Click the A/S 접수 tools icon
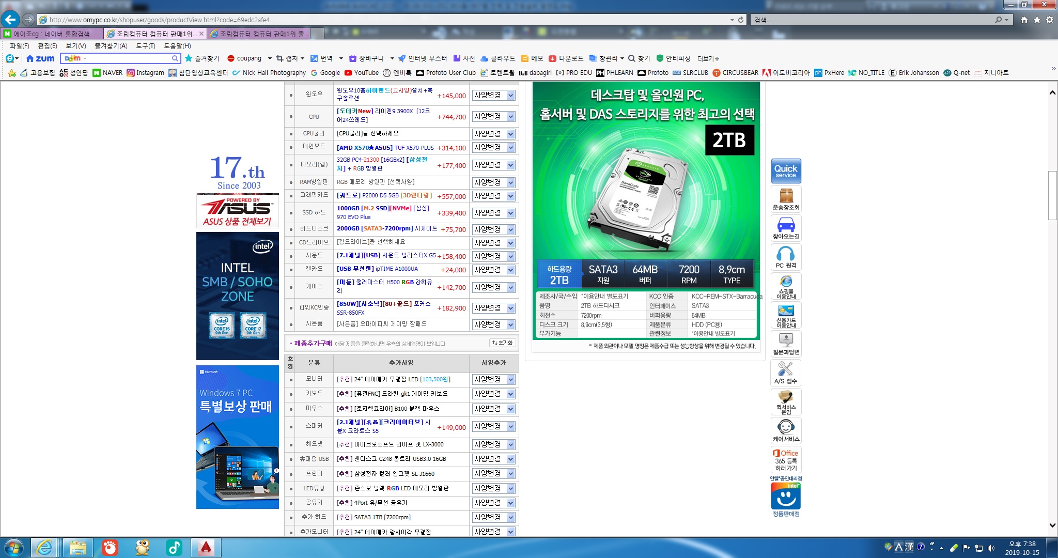 pos(786,373)
